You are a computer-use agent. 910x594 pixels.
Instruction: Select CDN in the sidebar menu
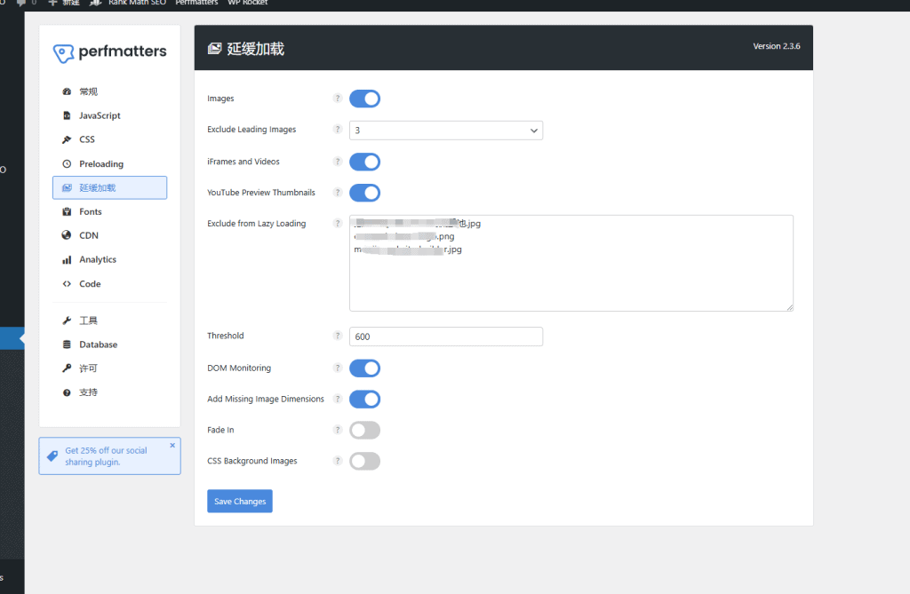pyautogui.click(x=109, y=235)
